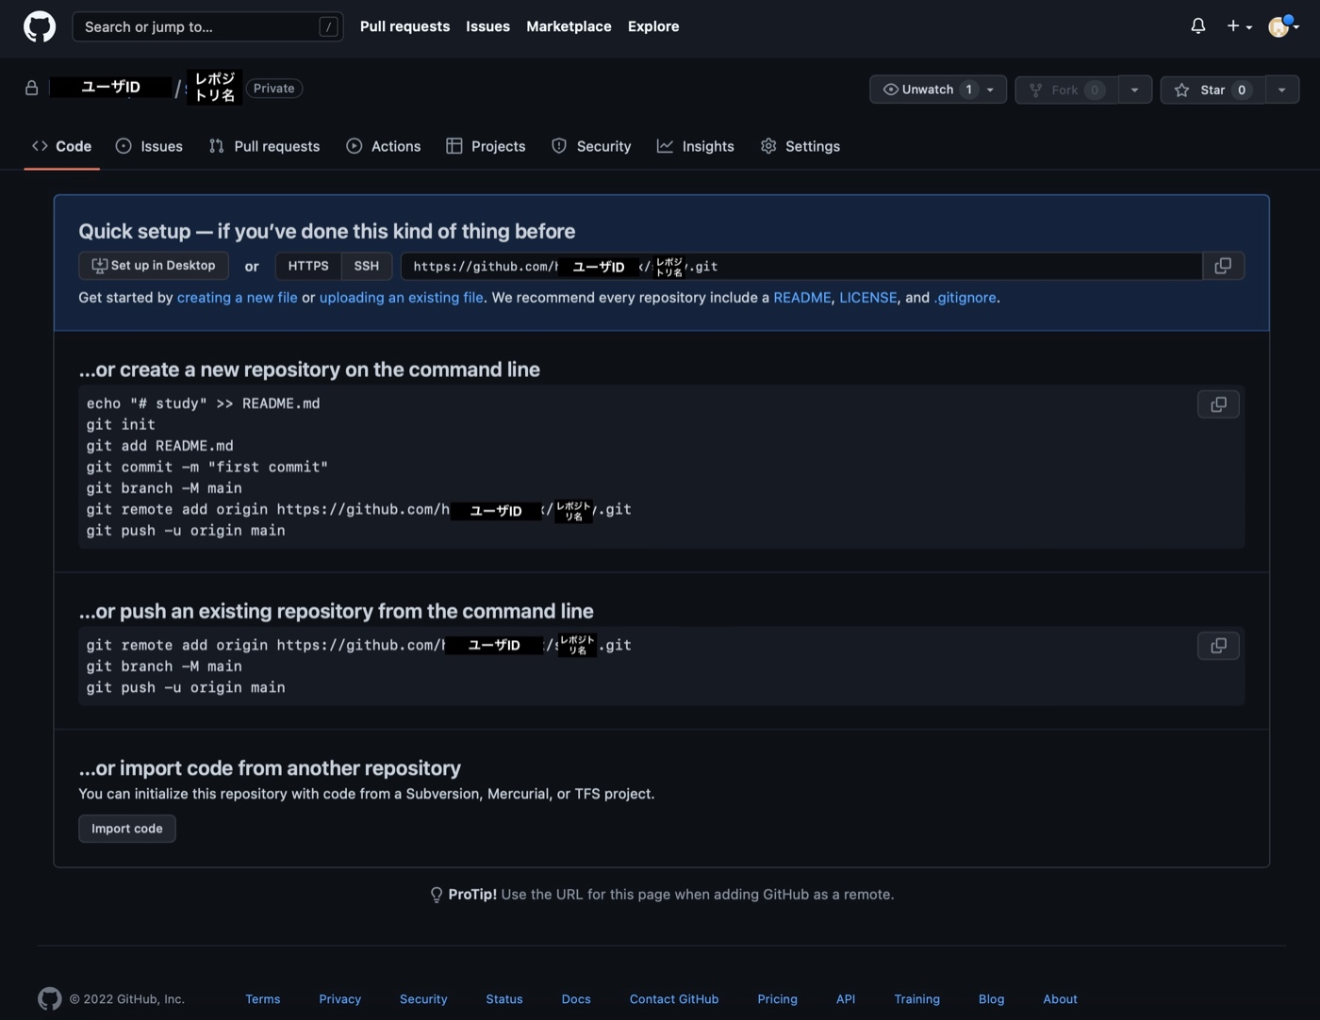Click the creating a new file link
This screenshot has width=1320, height=1020.
(x=238, y=297)
